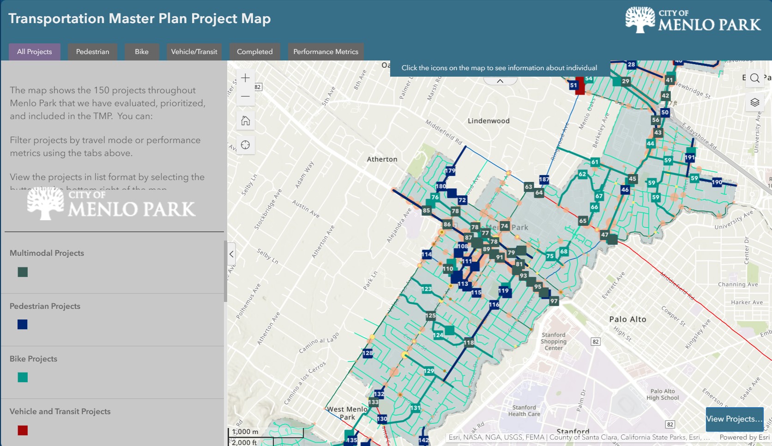Open the map layers list
This screenshot has height=446, width=772.
(x=755, y=102)
